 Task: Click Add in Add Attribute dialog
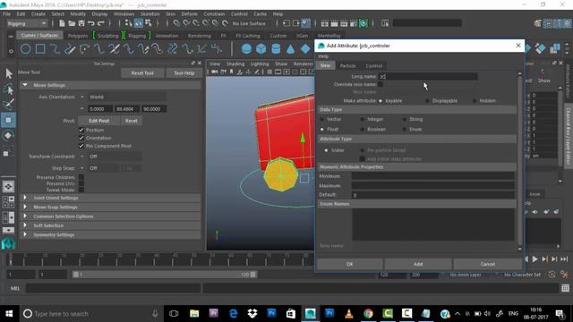point(418,264)
